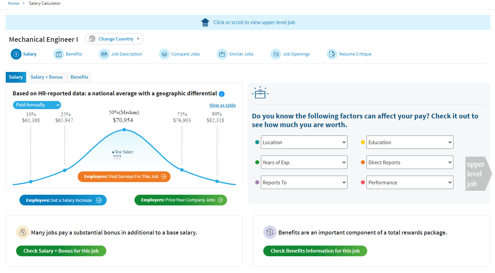Switch to the Salary + Bonus tab
The width and height of the screenshot is (495, 273).
point(46,77)
